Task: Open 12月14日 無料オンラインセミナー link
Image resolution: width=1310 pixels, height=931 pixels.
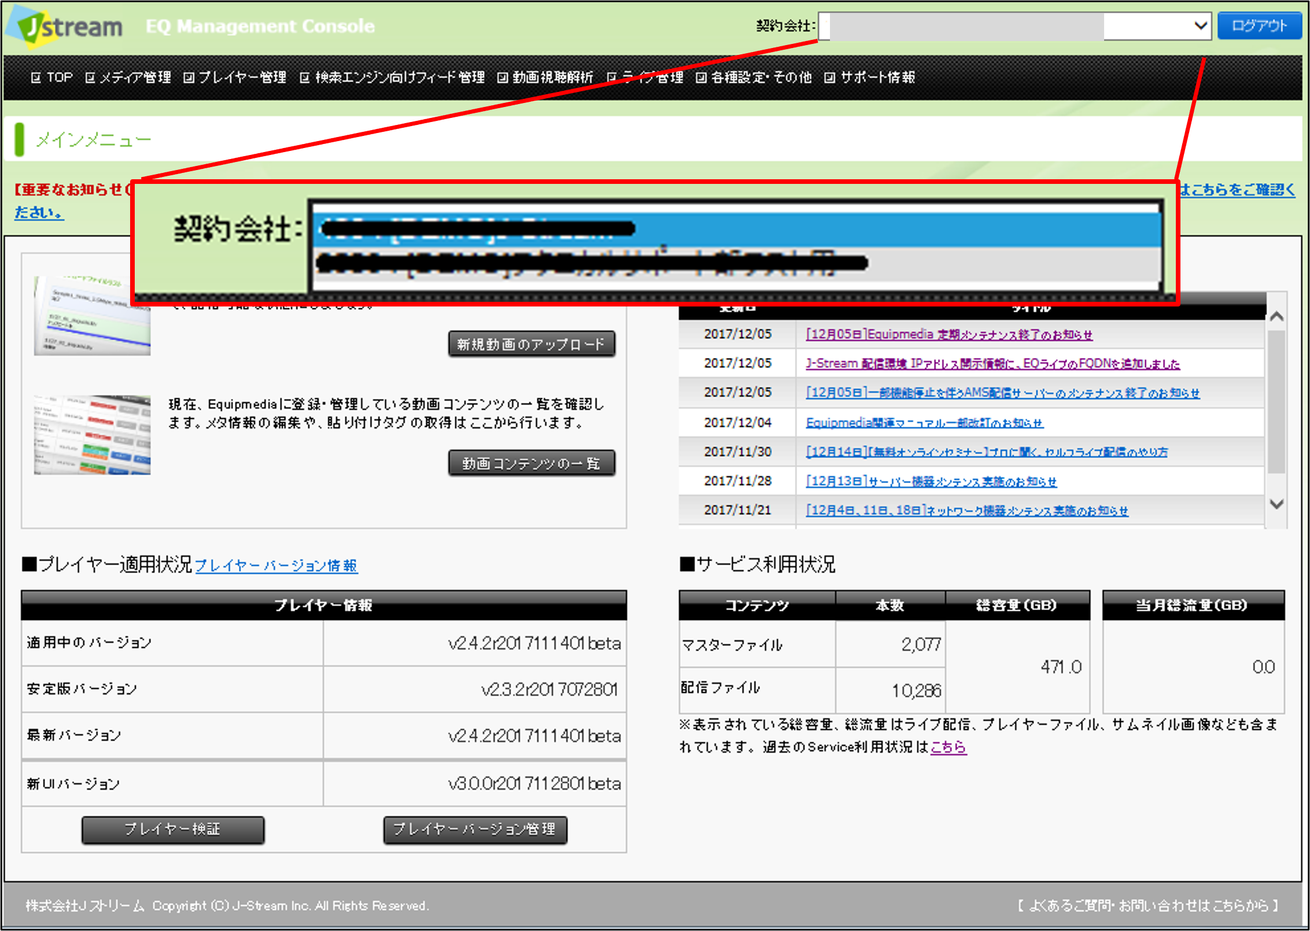Action: pos(987,452)
